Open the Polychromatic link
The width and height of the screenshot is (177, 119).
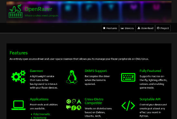(x=42, y=114)
